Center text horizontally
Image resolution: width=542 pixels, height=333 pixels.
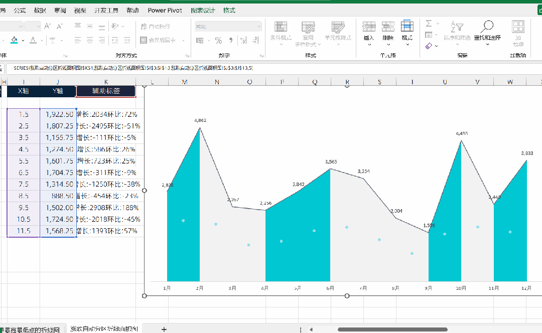tap(90, 41)
